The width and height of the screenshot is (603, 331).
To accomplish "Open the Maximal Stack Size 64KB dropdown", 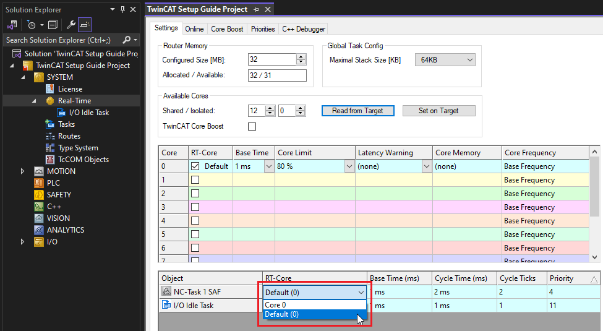I will point(445,59).
